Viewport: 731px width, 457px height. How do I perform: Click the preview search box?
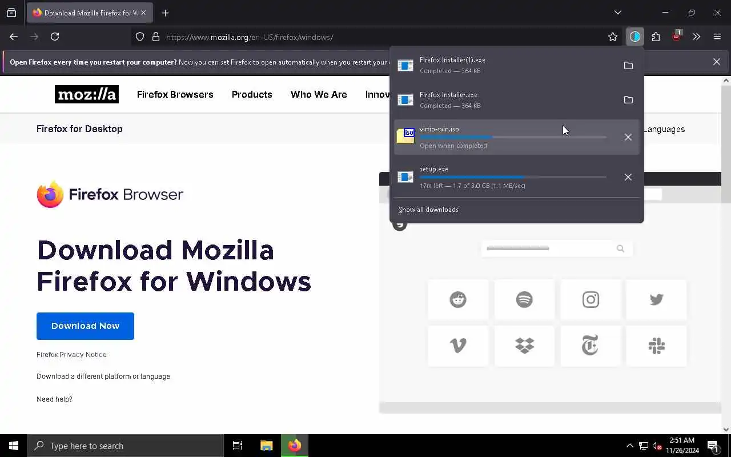[557, 248]
